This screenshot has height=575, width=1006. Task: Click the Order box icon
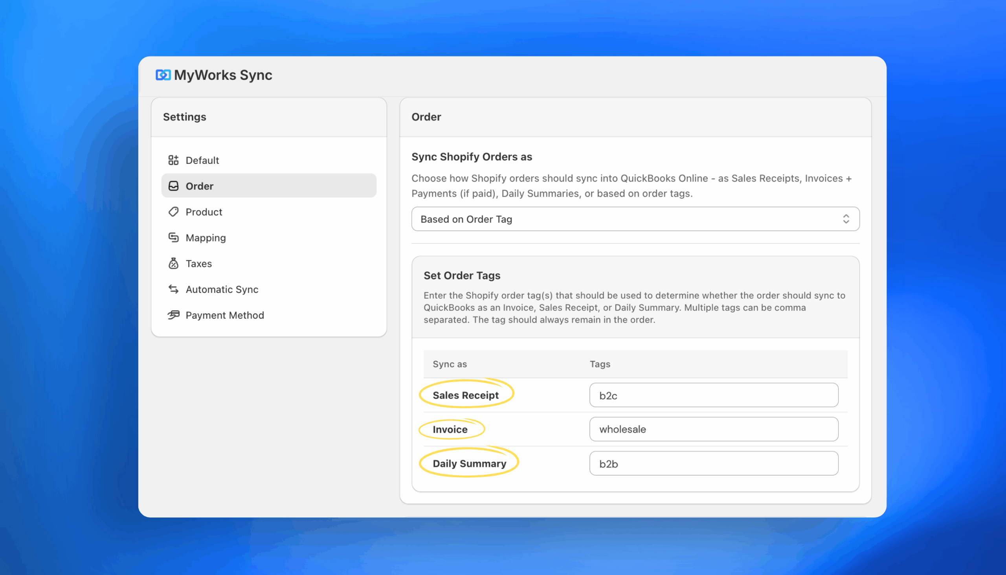[x=173, y=186]
